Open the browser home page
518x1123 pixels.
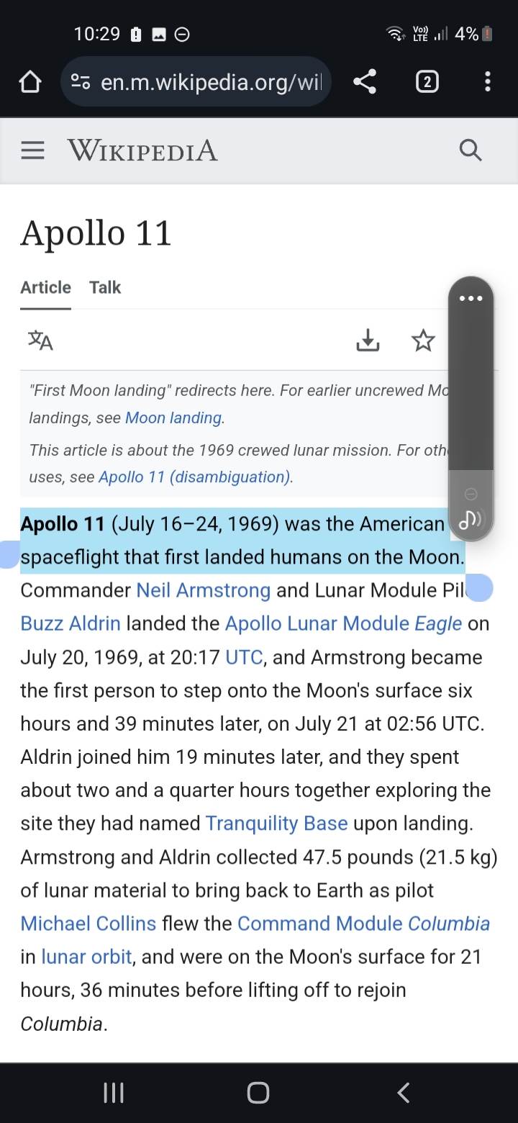(x=29, y=83)
